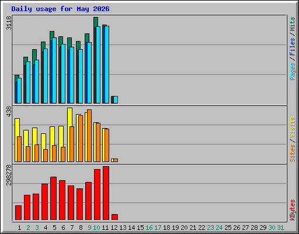Screen dimensions: 299x234
Task: Click day 16 on the x-axis
Action: [149, 228]
